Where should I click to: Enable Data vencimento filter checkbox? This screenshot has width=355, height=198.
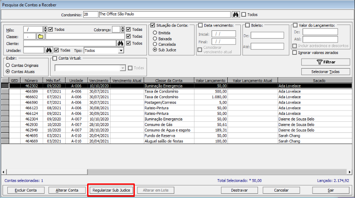click(x=200, y=25)
